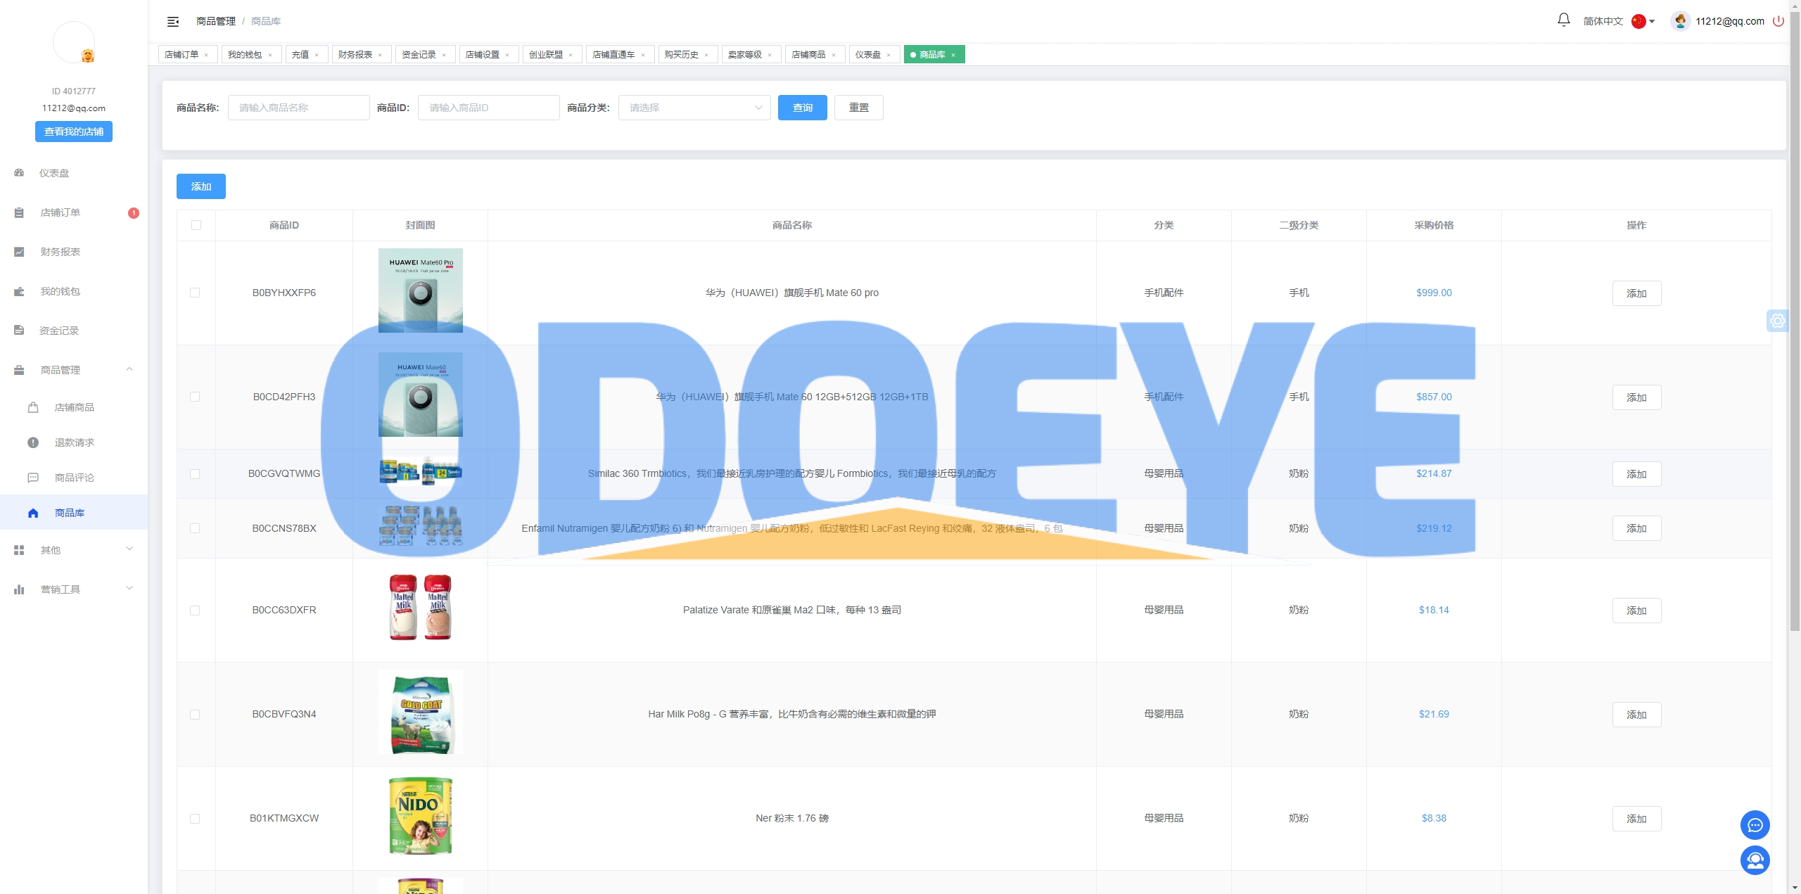This screenshot has width=1801, height=894.
Task: Click the 退款请求 exclamation icon
Action: 33,442
